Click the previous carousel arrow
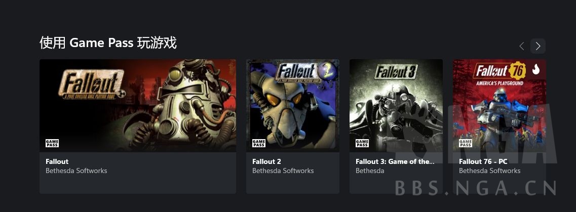Screen dimensions: 576x212 522,46
